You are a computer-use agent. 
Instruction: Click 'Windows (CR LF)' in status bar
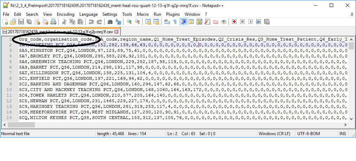point(275,134)
